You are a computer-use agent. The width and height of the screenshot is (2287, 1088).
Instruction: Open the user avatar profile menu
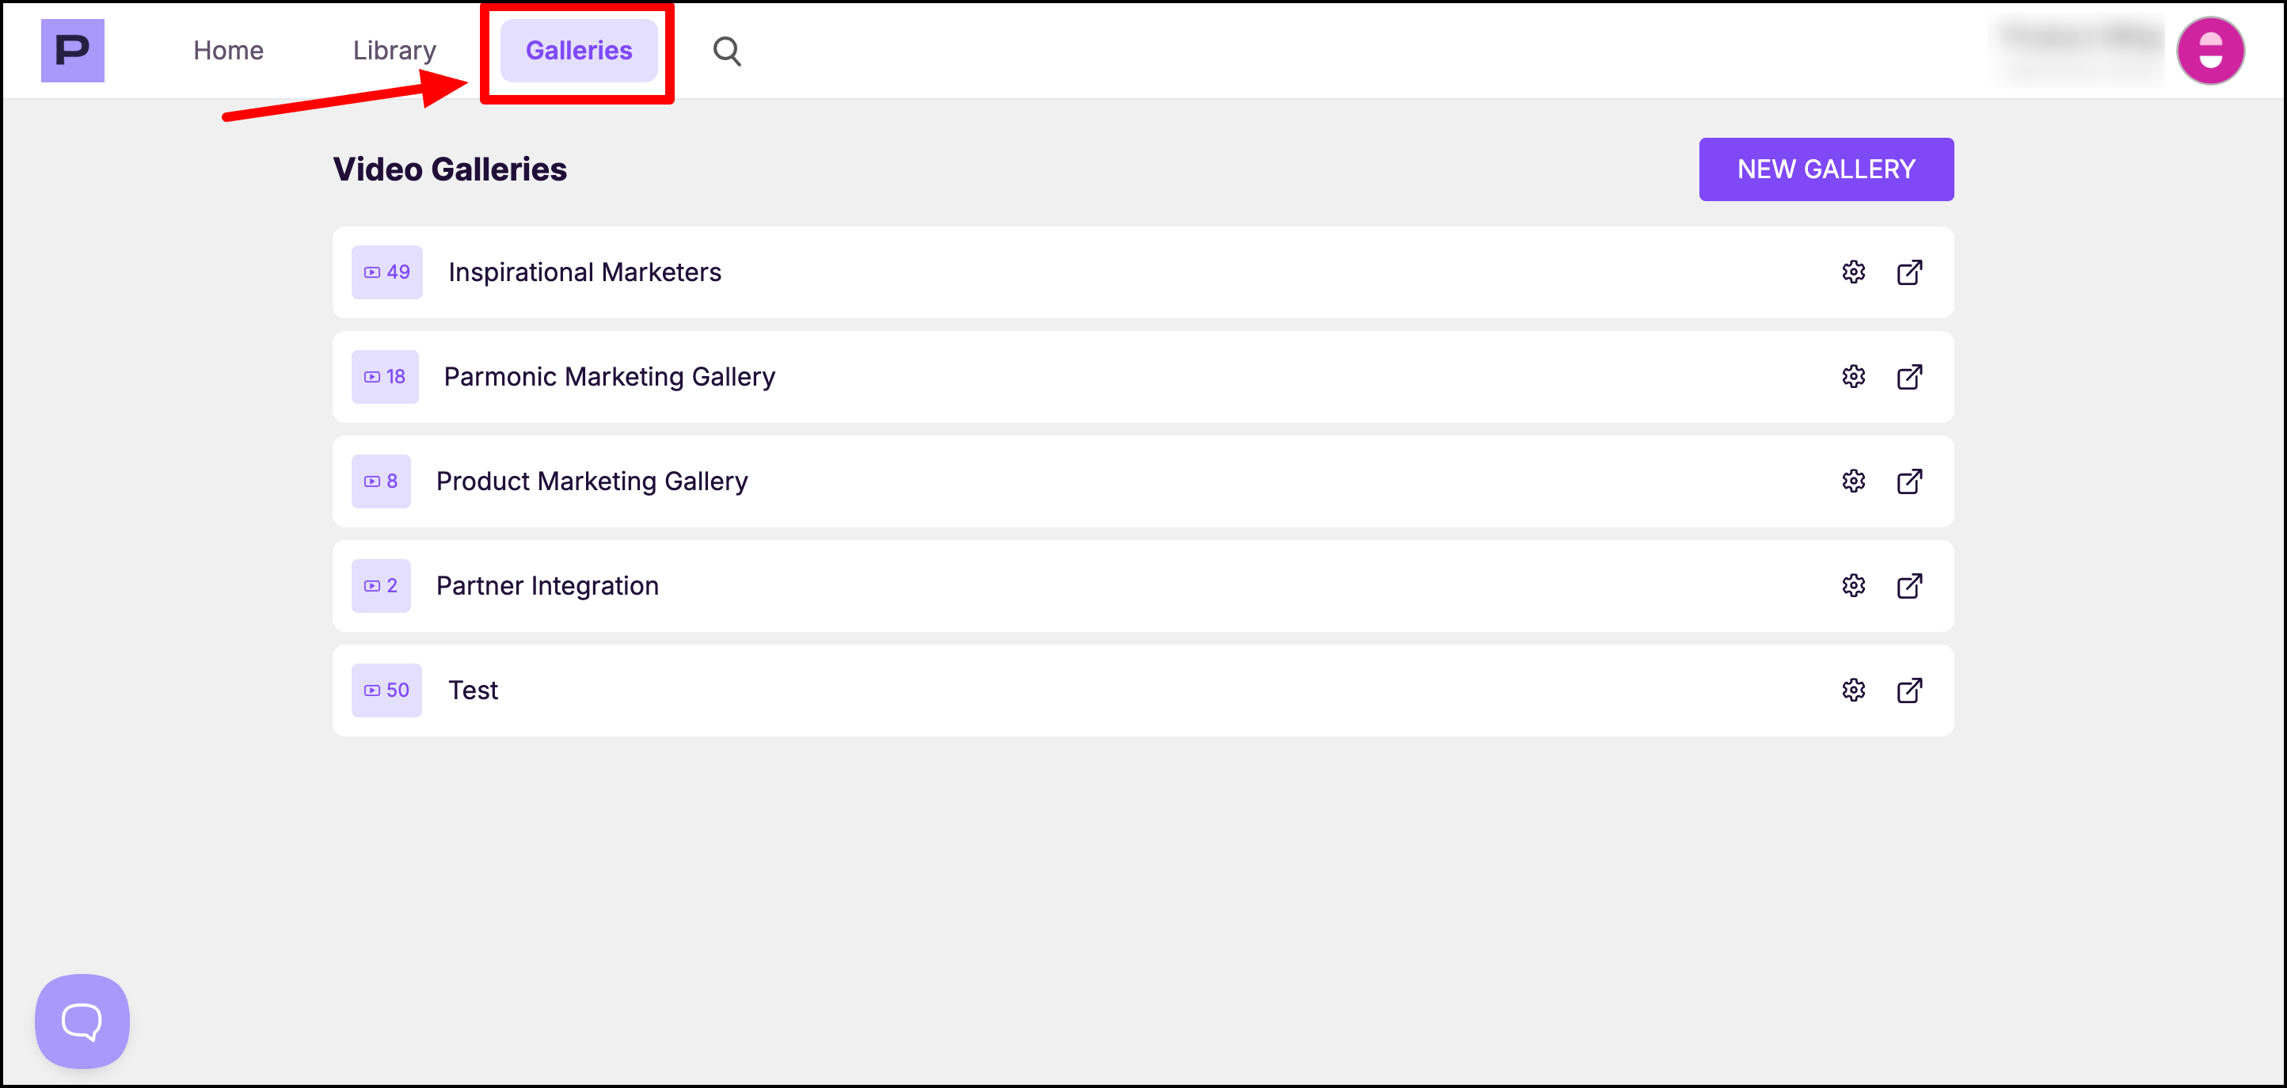click(2209, 51)
